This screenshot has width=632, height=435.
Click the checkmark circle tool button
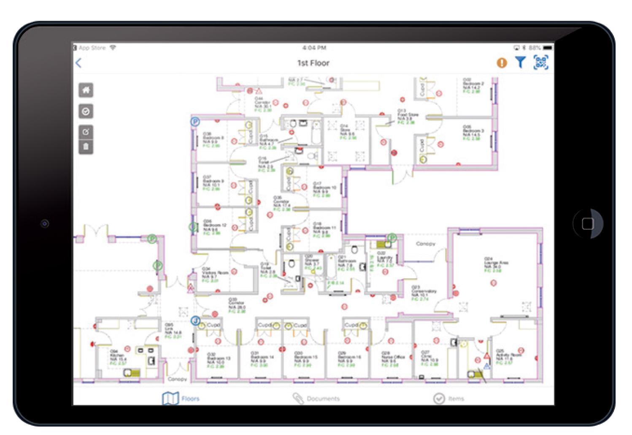point(86,111)
